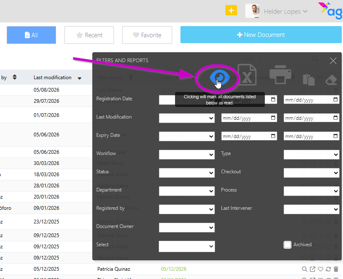Click Last Modification first date field
This screenshot has width=343, height=279.
tap(249, 118)
